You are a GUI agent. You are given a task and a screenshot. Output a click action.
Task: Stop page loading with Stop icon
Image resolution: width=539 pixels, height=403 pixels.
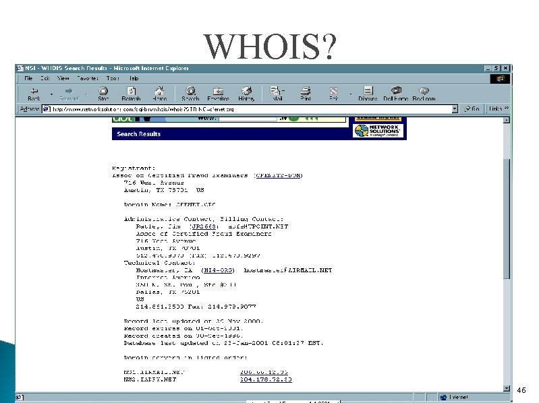tap(103, 94)
